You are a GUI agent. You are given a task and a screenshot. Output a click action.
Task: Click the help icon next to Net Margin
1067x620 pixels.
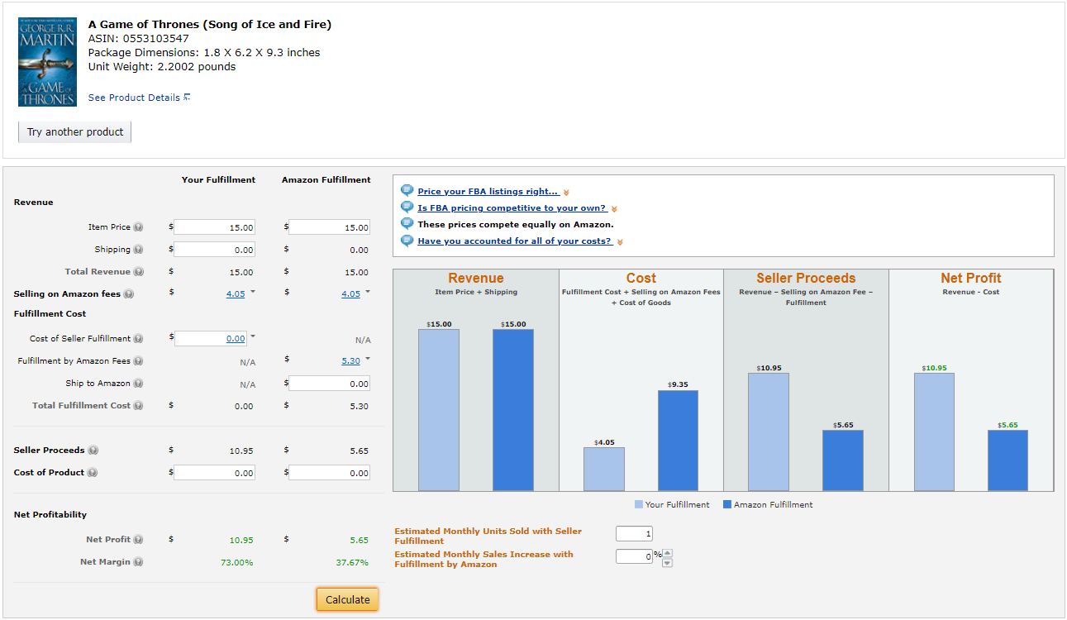coord(139,562)
